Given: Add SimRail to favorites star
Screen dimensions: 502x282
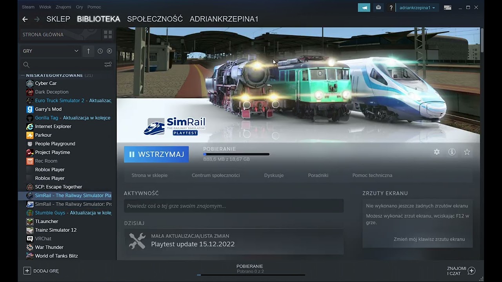Looking at the screenshot, I should tap(467, 152).
